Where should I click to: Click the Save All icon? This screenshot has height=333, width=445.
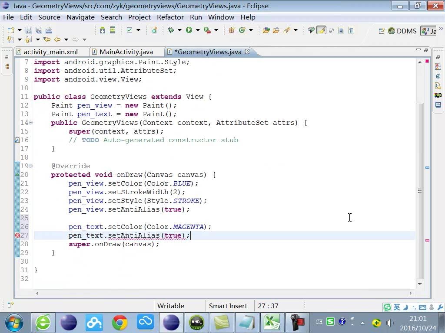click(39, 30)
